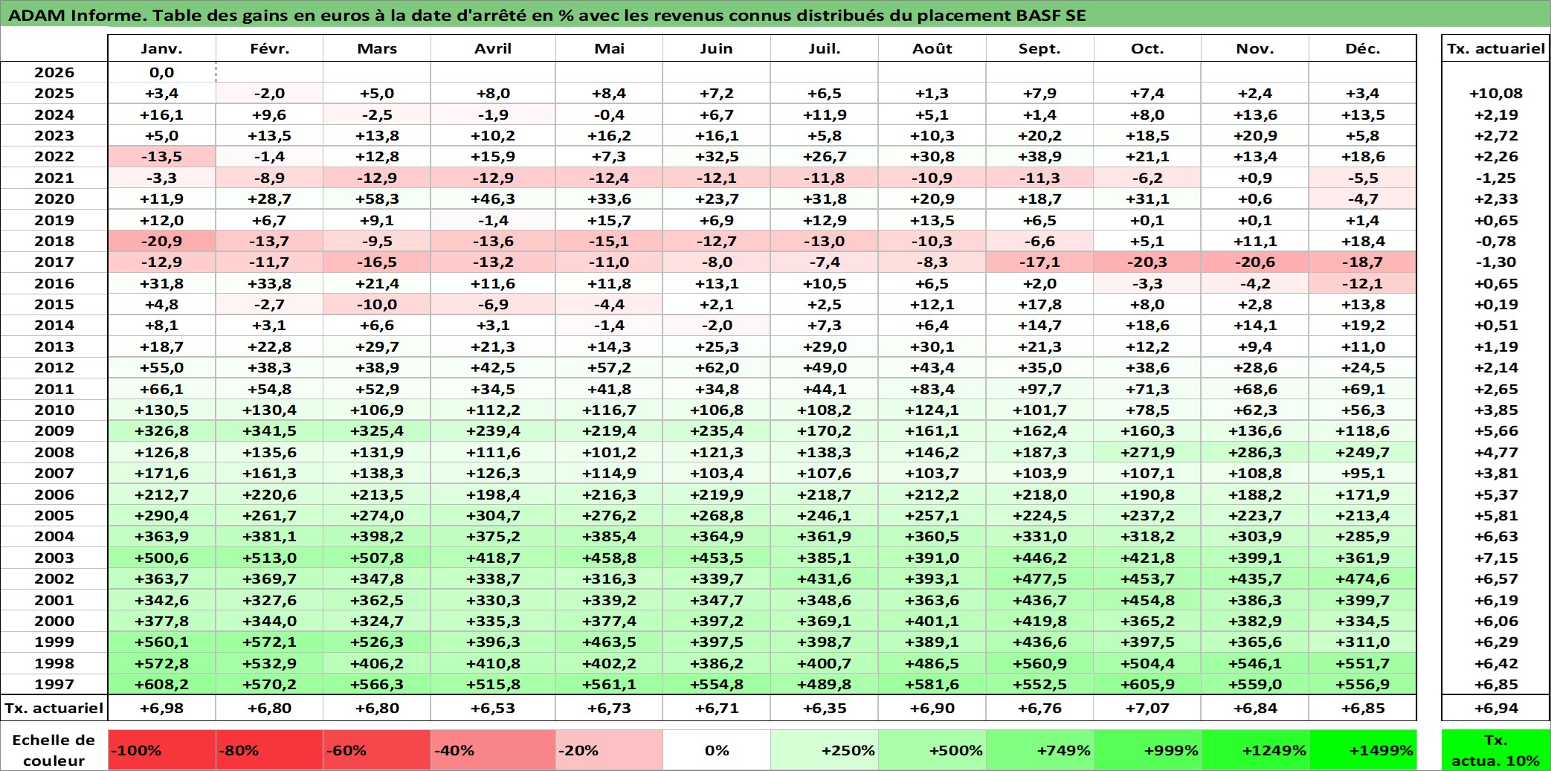
Task: Select the '+6,98' January actuarial rate cell
Action: (x=161, y=708)
